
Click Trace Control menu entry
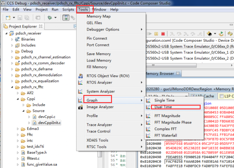click(x=98, y=131)
